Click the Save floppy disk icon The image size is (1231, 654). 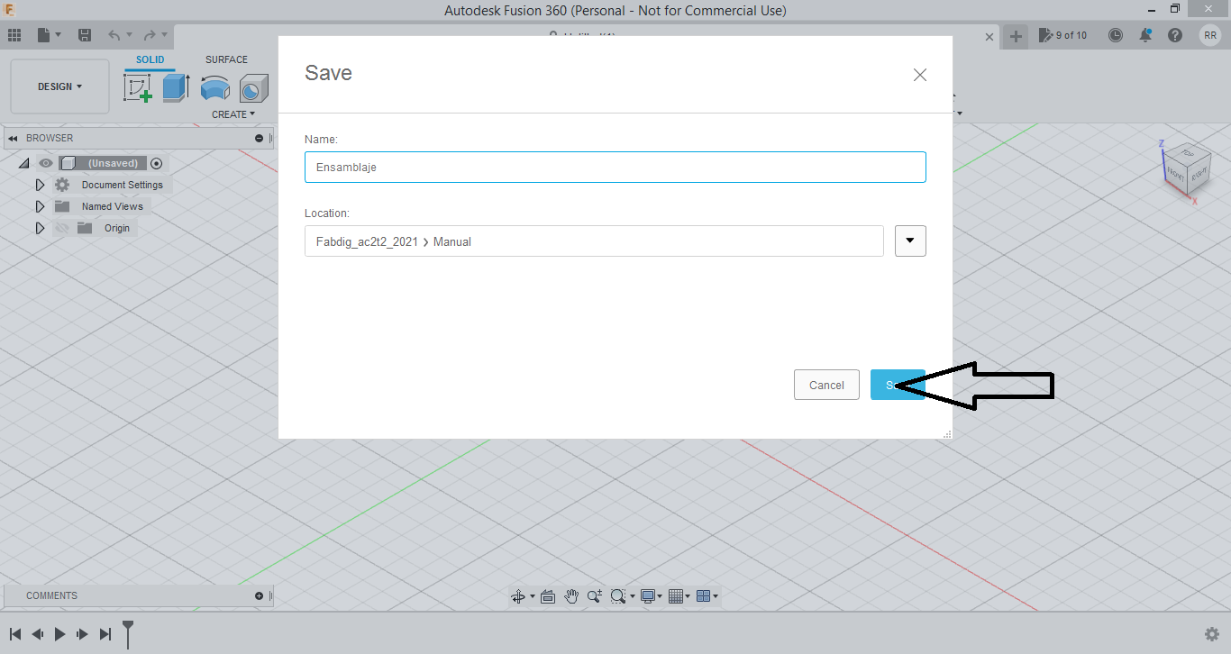tap(85, 35)
